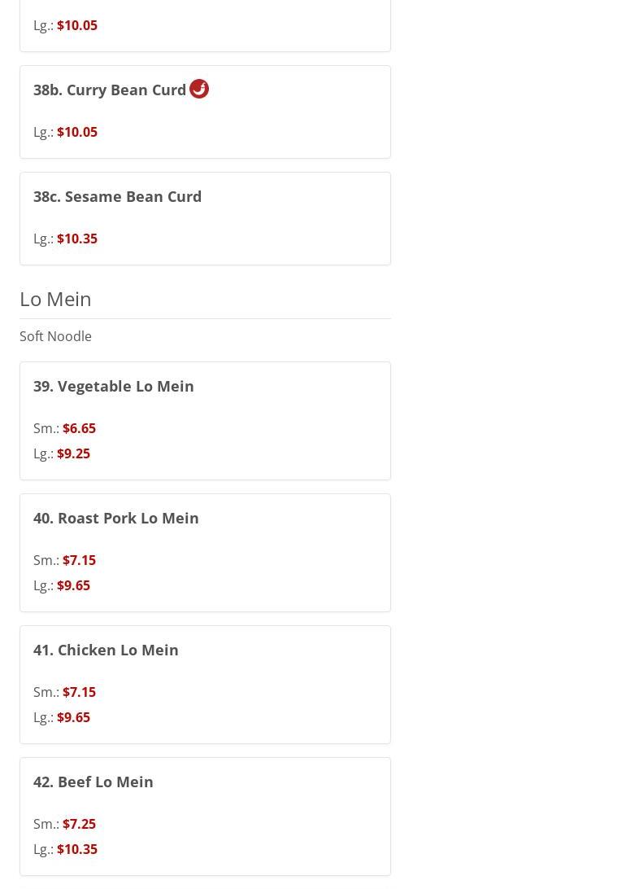The image size is (626, 889).
Task: Click the Soft Noodle description text
Action: 55,336
